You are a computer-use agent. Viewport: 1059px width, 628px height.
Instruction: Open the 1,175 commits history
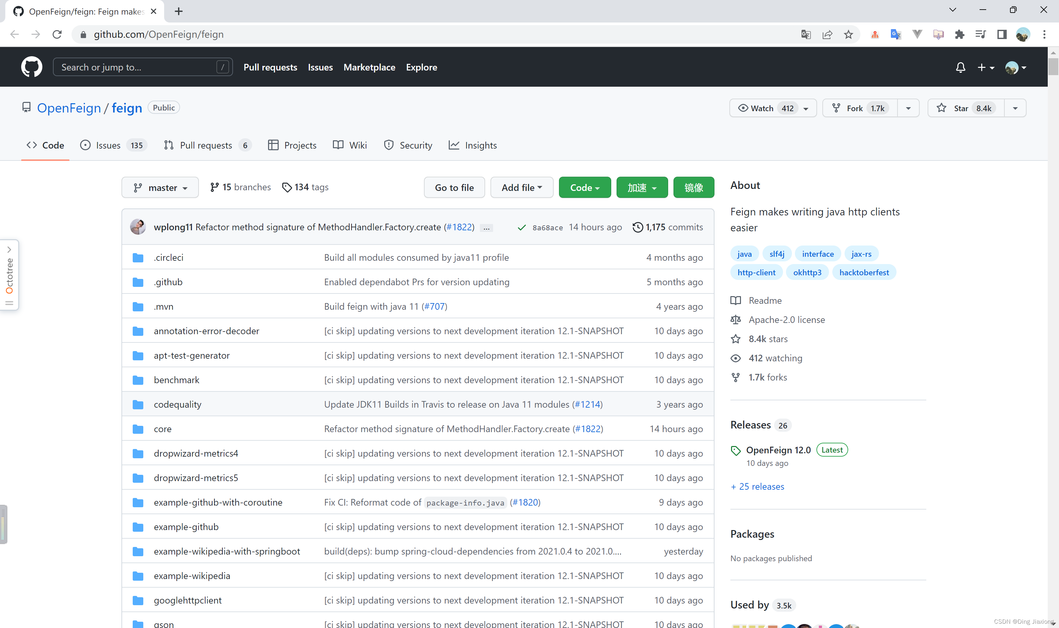(668, 227)
